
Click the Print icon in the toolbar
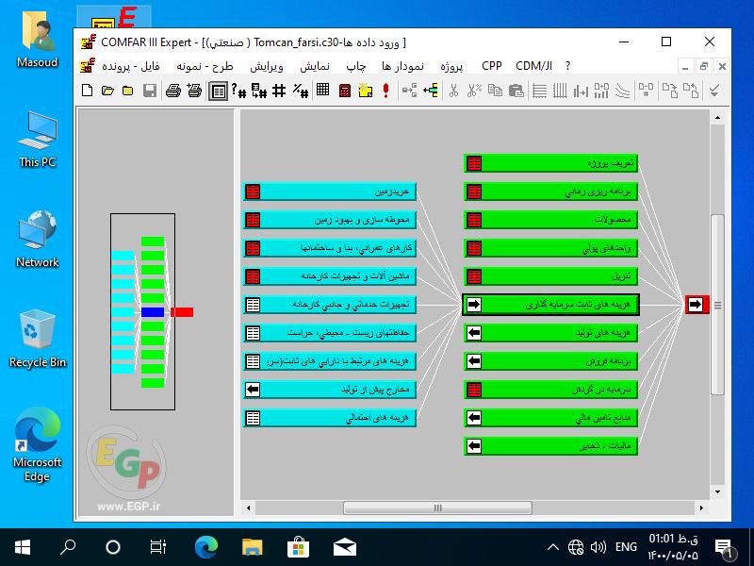coord(173,91)
